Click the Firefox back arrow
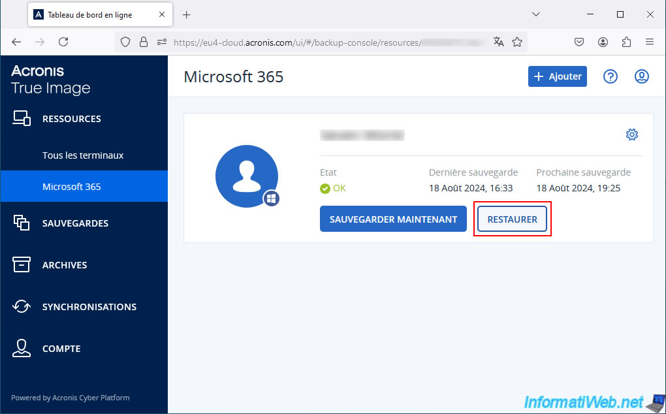Image resolution: width=666 pixels, height=414 pixels. [x=16, y=42]
